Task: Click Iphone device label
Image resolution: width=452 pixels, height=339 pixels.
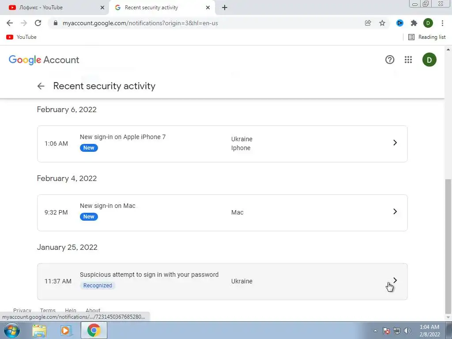Action: point(241,148)
